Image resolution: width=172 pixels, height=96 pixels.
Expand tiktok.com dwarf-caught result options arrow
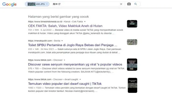(80, 79)
